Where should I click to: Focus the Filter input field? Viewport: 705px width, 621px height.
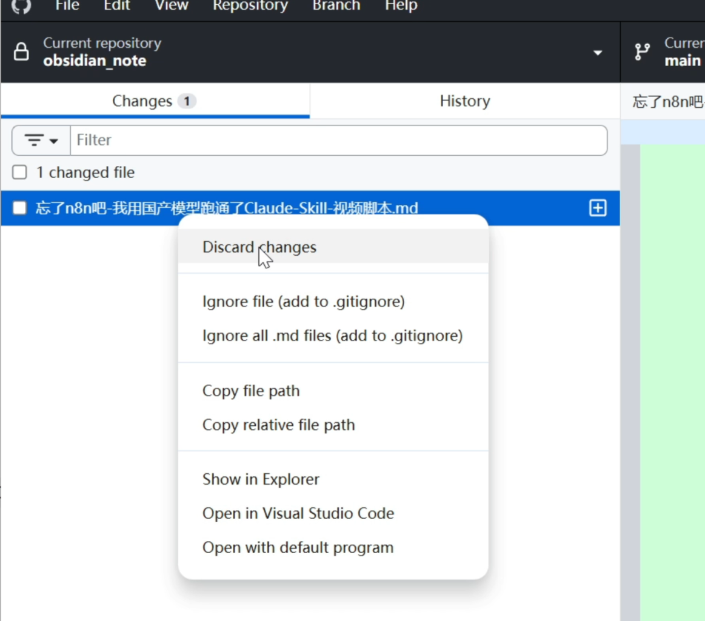[x=339, y=140]
